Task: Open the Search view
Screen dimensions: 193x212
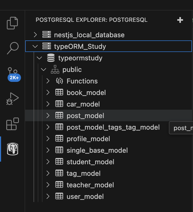Action: (x=13, y=48)
